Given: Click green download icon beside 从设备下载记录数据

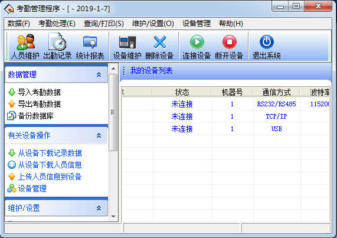Looking at the screenshot, I should click(x=12, y=153).
